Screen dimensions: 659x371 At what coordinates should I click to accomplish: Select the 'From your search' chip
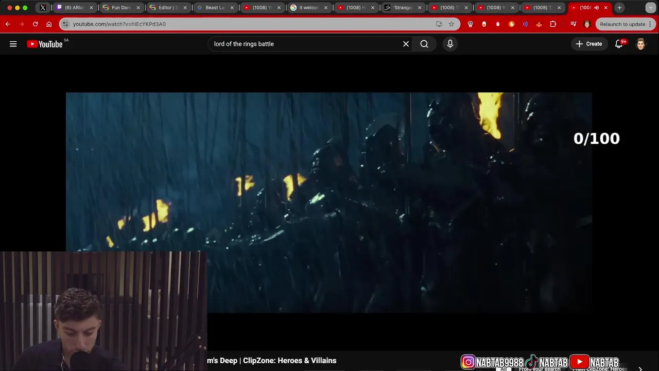pyautogui.click(x=540, y=369)
